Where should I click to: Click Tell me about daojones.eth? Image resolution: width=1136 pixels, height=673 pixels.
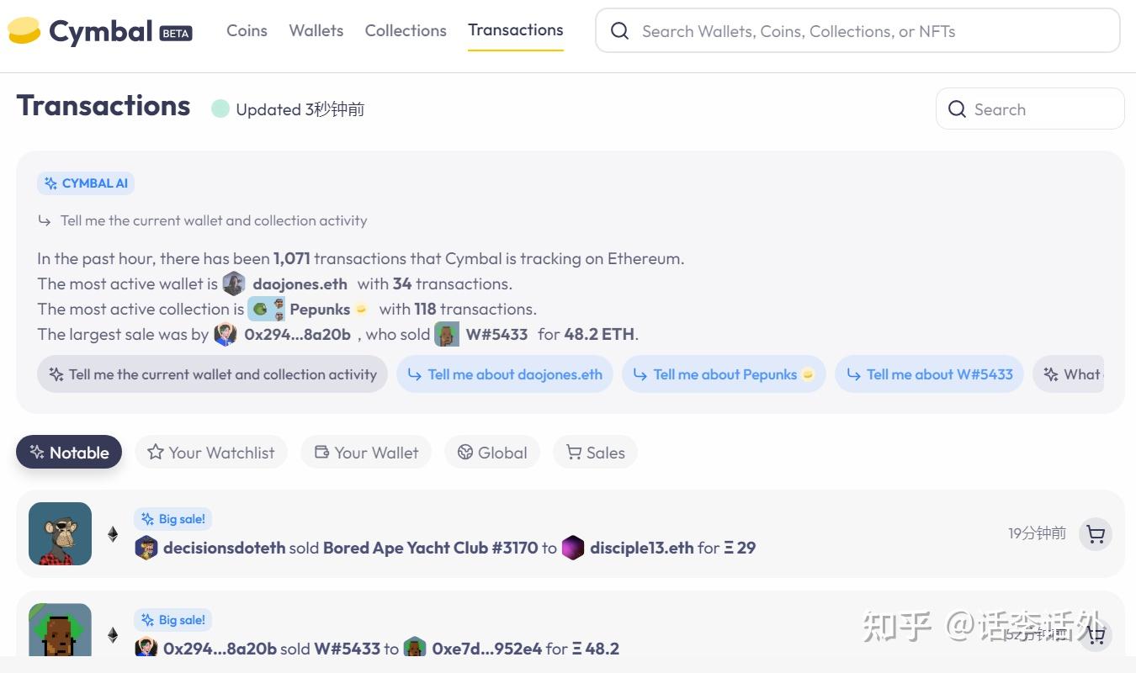click(x=505, y=374)
